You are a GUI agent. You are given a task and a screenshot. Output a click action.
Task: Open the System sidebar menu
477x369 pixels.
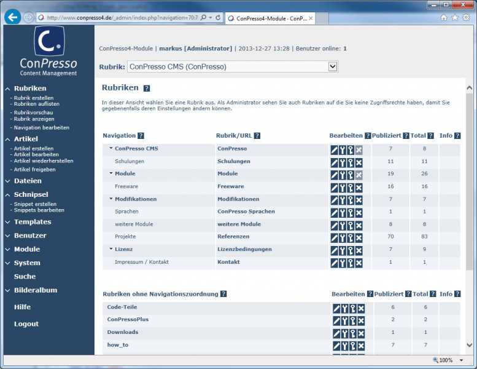click(x=27, y=263)
